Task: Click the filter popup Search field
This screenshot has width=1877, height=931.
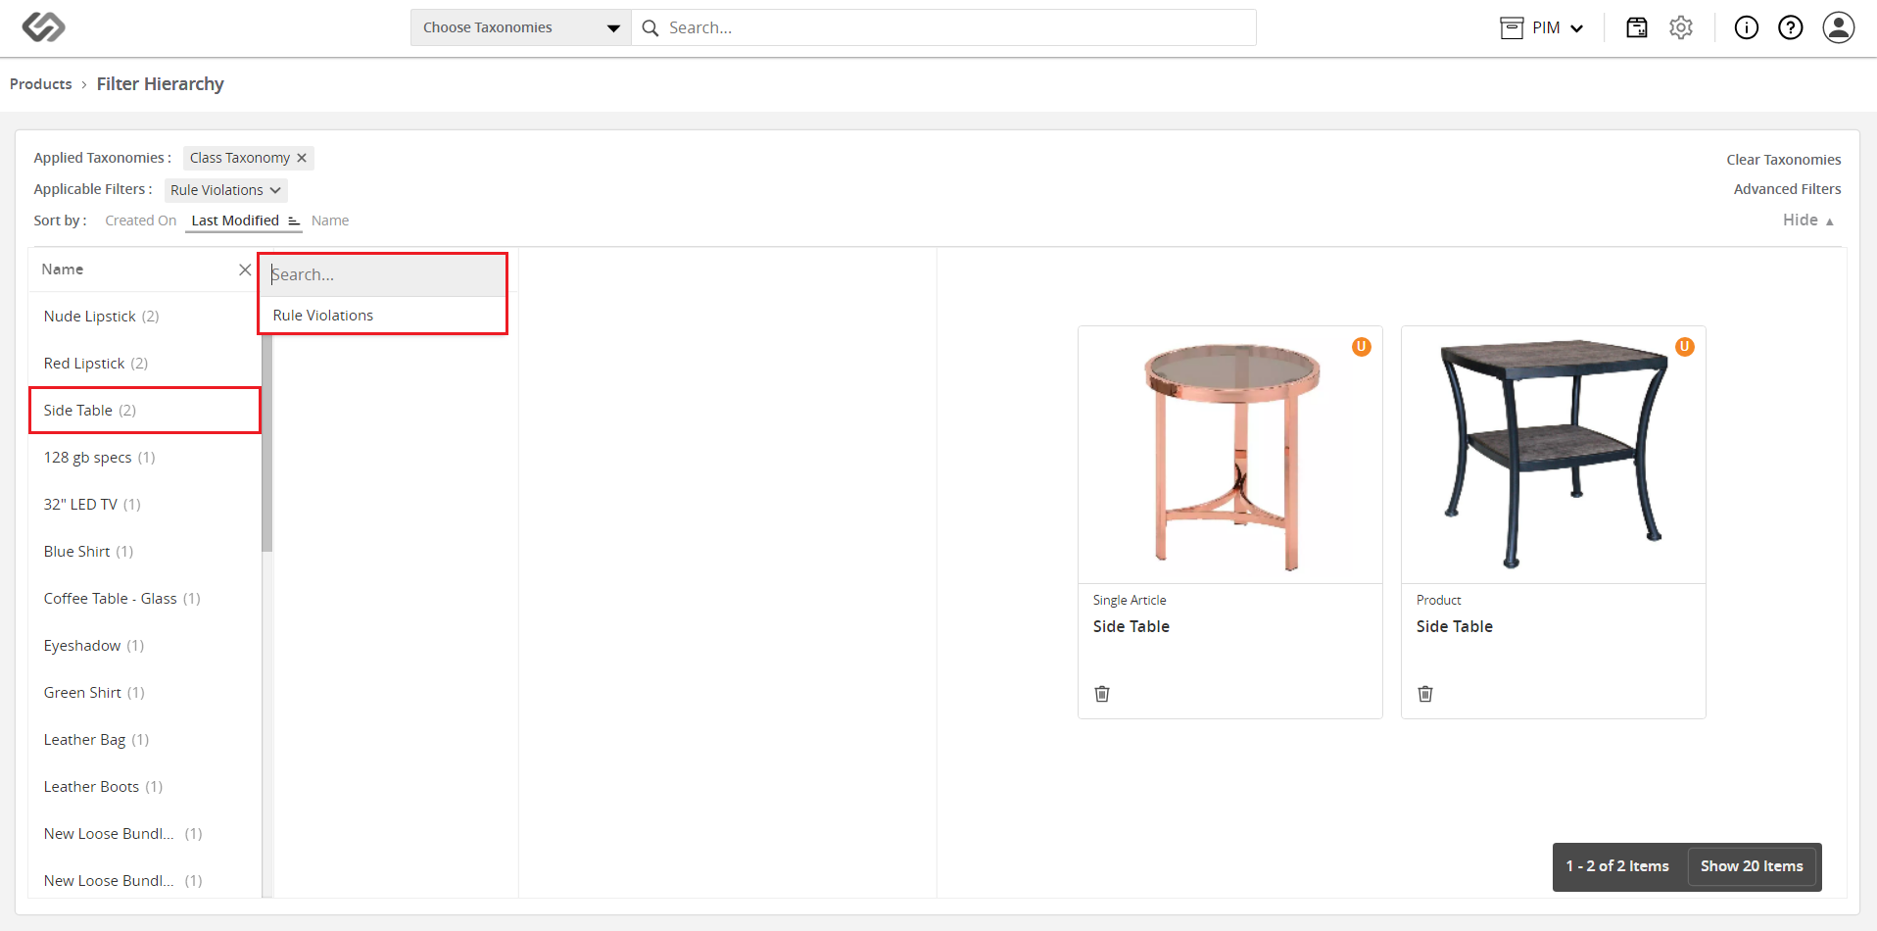Action: pos(383,275)
